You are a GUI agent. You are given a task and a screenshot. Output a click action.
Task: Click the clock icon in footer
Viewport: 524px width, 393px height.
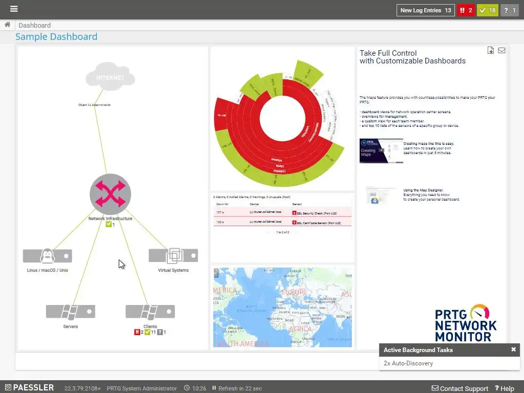pos(187,388)
